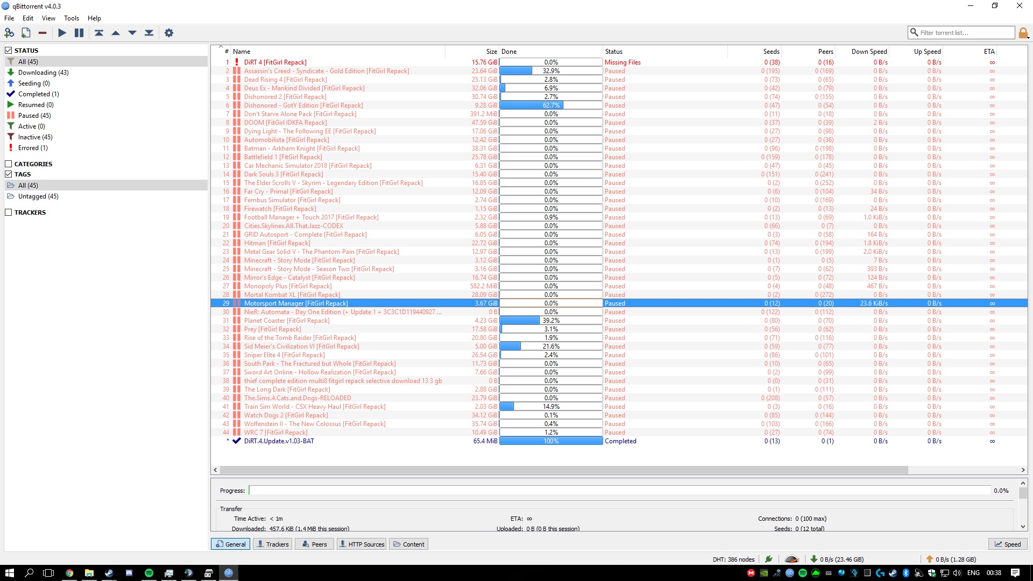Pause the selected torrent via the toolbar
The height and width of the screenshot is (581, 1033).
point(79,33)
